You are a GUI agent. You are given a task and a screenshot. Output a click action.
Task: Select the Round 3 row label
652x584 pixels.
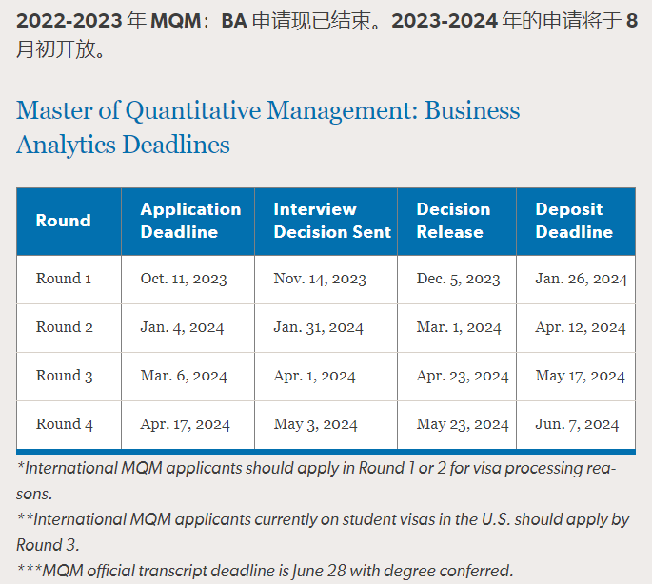tap(64, 376)
